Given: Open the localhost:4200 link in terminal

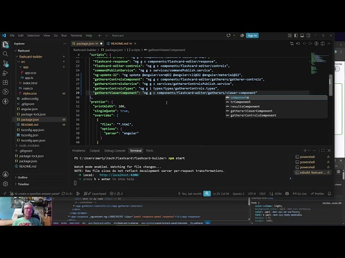Looking at the screenshot, I should pos(119,175).
